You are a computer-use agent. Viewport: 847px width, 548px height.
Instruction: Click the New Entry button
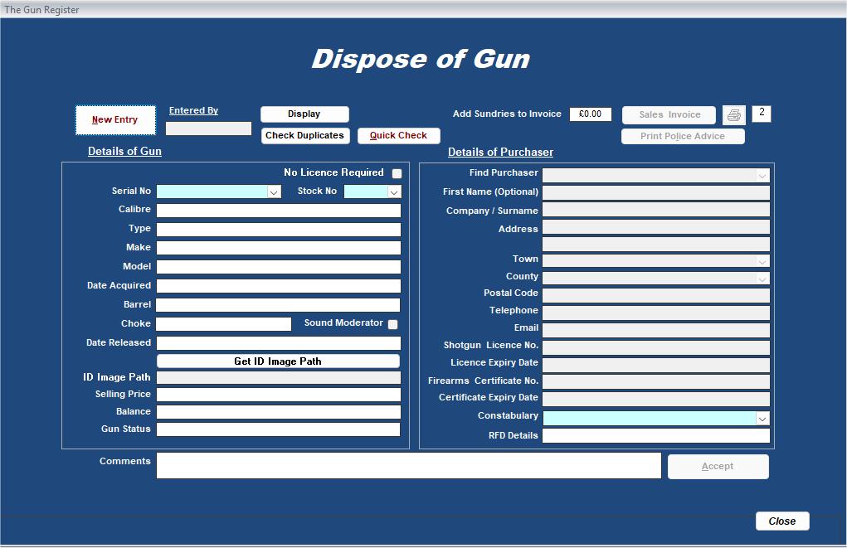[115, 119]
